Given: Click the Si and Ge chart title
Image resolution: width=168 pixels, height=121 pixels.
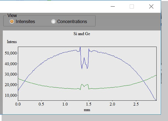Looking at the screenshot, I should (x=82, y=34).
